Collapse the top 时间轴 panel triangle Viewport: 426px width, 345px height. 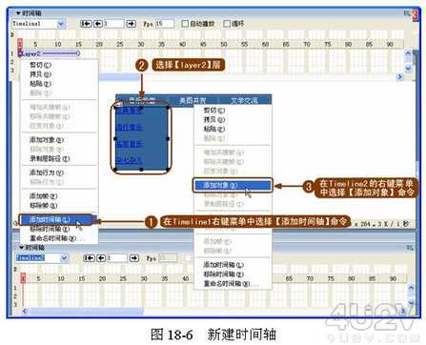[x=18, y=13]
